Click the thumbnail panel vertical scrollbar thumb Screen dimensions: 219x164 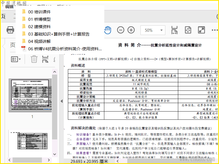coord(54,107)
